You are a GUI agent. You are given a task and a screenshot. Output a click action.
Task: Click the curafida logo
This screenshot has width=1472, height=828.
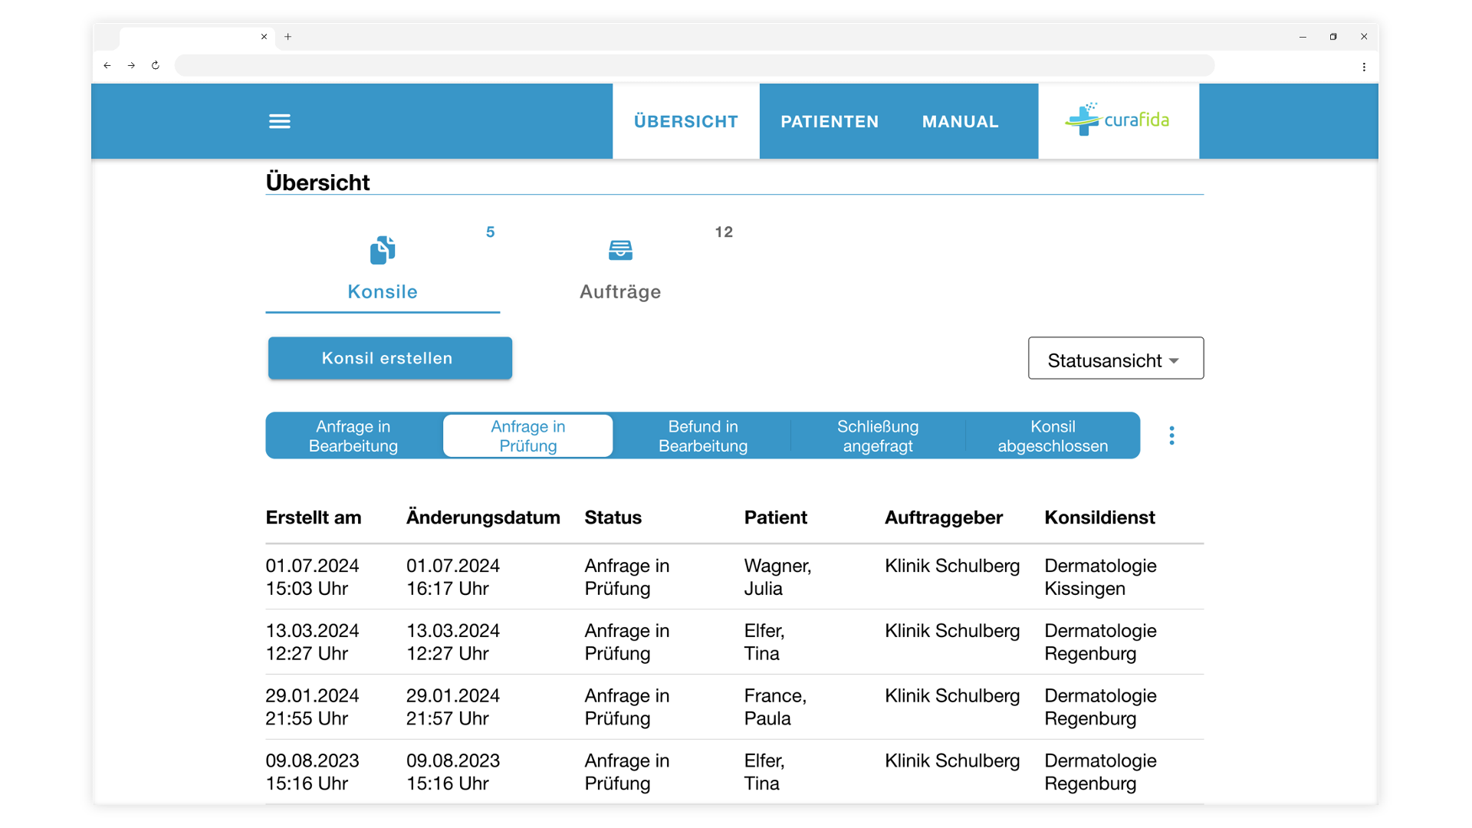click(1118, 120)
